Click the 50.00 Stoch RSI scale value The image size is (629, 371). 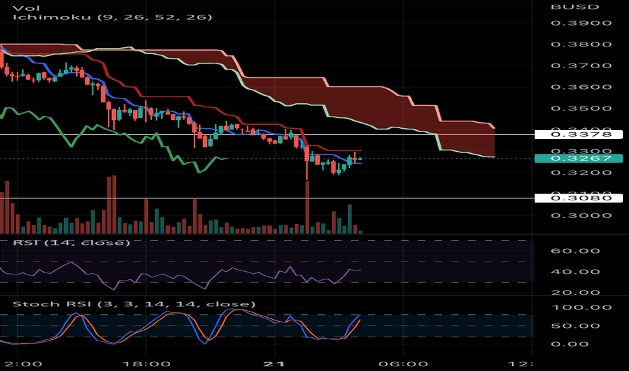pos(575,326)
